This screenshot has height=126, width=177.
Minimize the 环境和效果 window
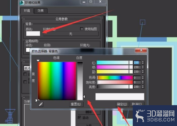[84, 2]
